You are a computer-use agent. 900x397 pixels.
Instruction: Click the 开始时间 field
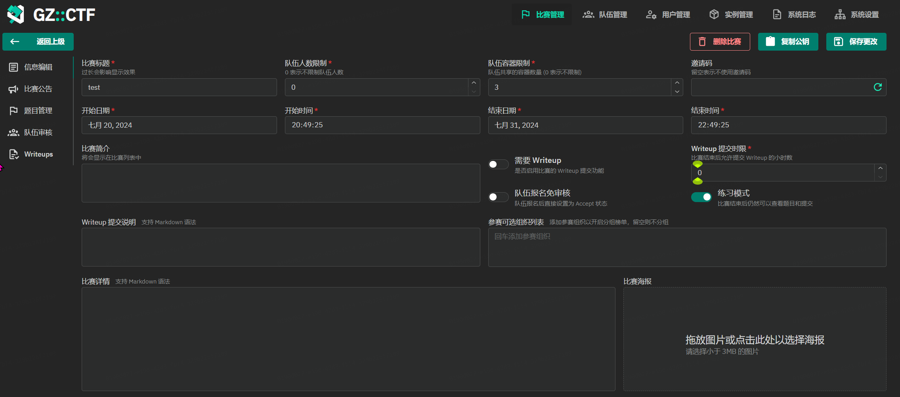pos(382,125)
